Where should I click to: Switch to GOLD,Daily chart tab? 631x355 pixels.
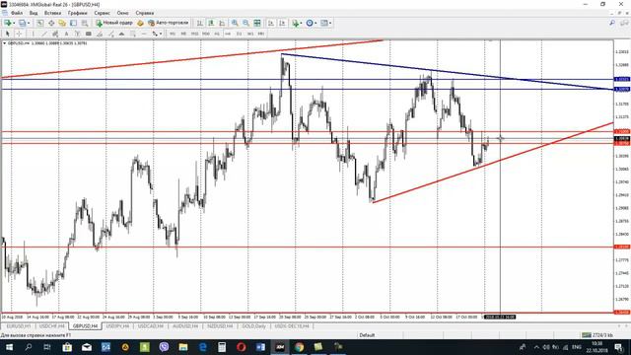tap(254, 326)
